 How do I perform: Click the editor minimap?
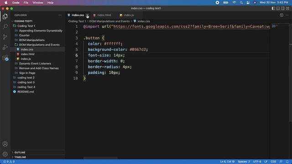pyautogui.click(x=279, y=26)
